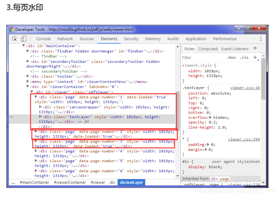This screenshot has width=280, height=197.
Task: Open the Console tab
Action: (x=43, y=39)
